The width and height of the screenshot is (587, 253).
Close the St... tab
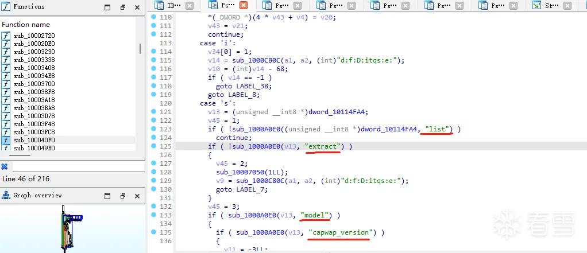click(x=567, y=6)
